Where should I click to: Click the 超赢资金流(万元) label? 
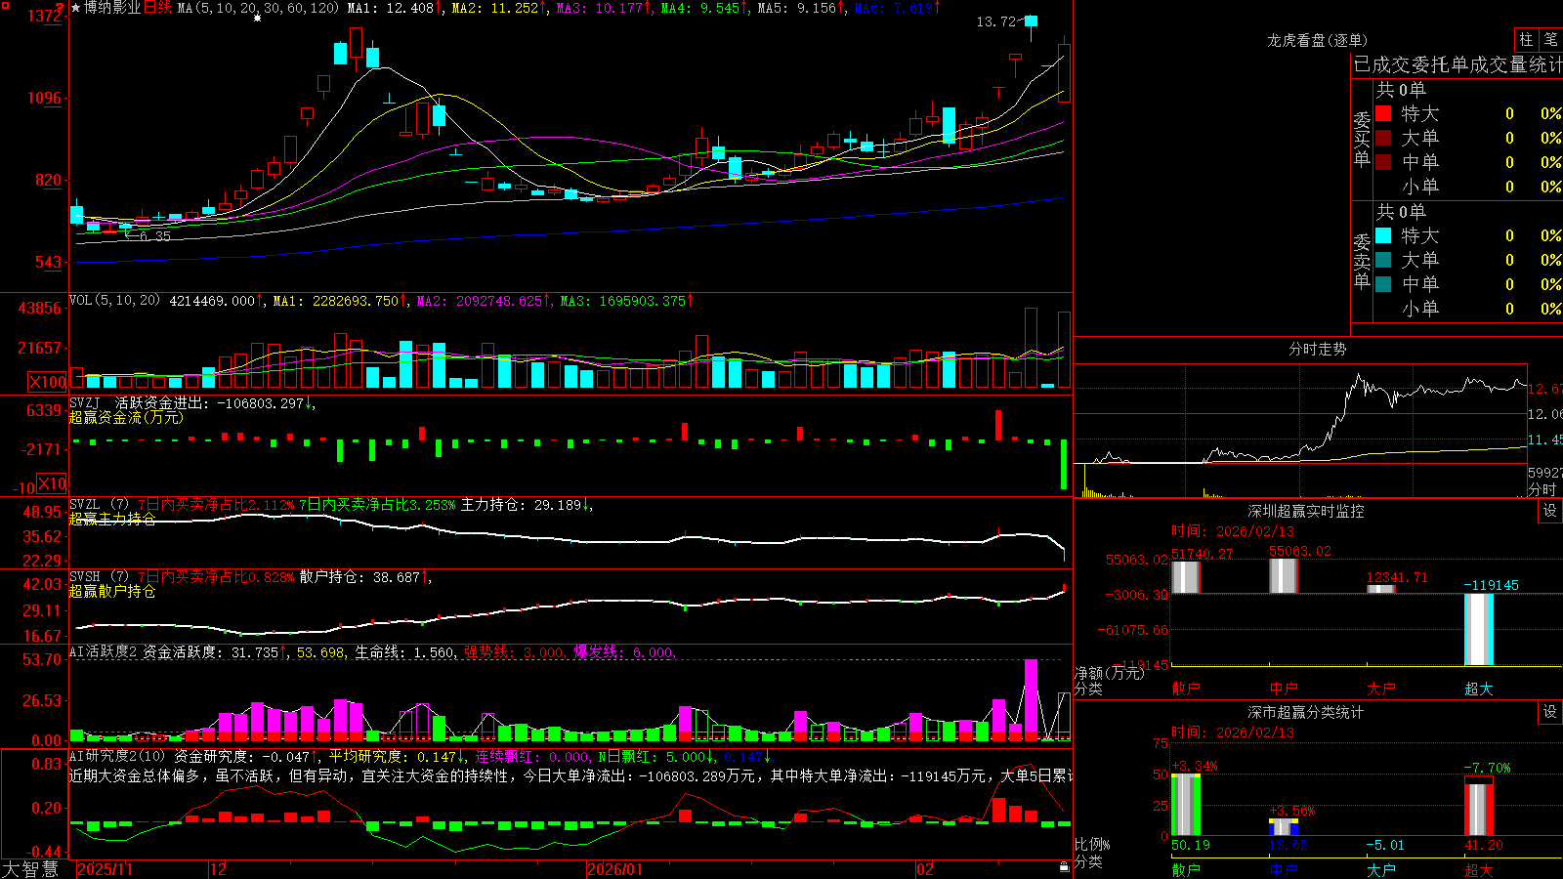tap(126, 417)
